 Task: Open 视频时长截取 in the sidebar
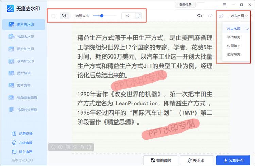click(x=23, y=110)
